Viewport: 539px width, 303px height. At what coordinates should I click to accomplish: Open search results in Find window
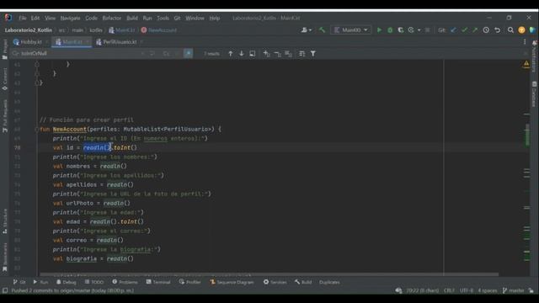[253, 54]
